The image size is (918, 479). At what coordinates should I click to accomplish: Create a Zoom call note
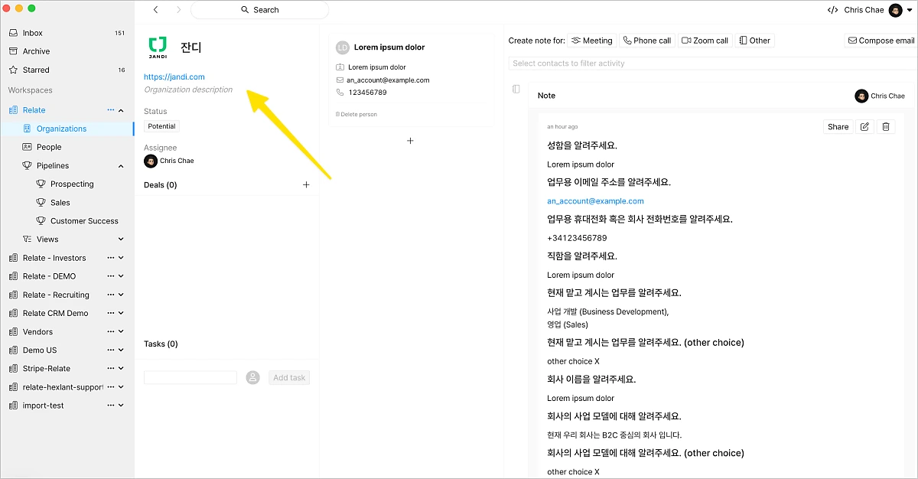[705, 41]
